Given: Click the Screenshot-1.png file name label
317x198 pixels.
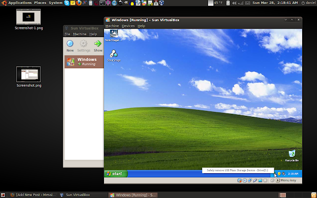Looking at the screenshot, I should tap(29, 28).
